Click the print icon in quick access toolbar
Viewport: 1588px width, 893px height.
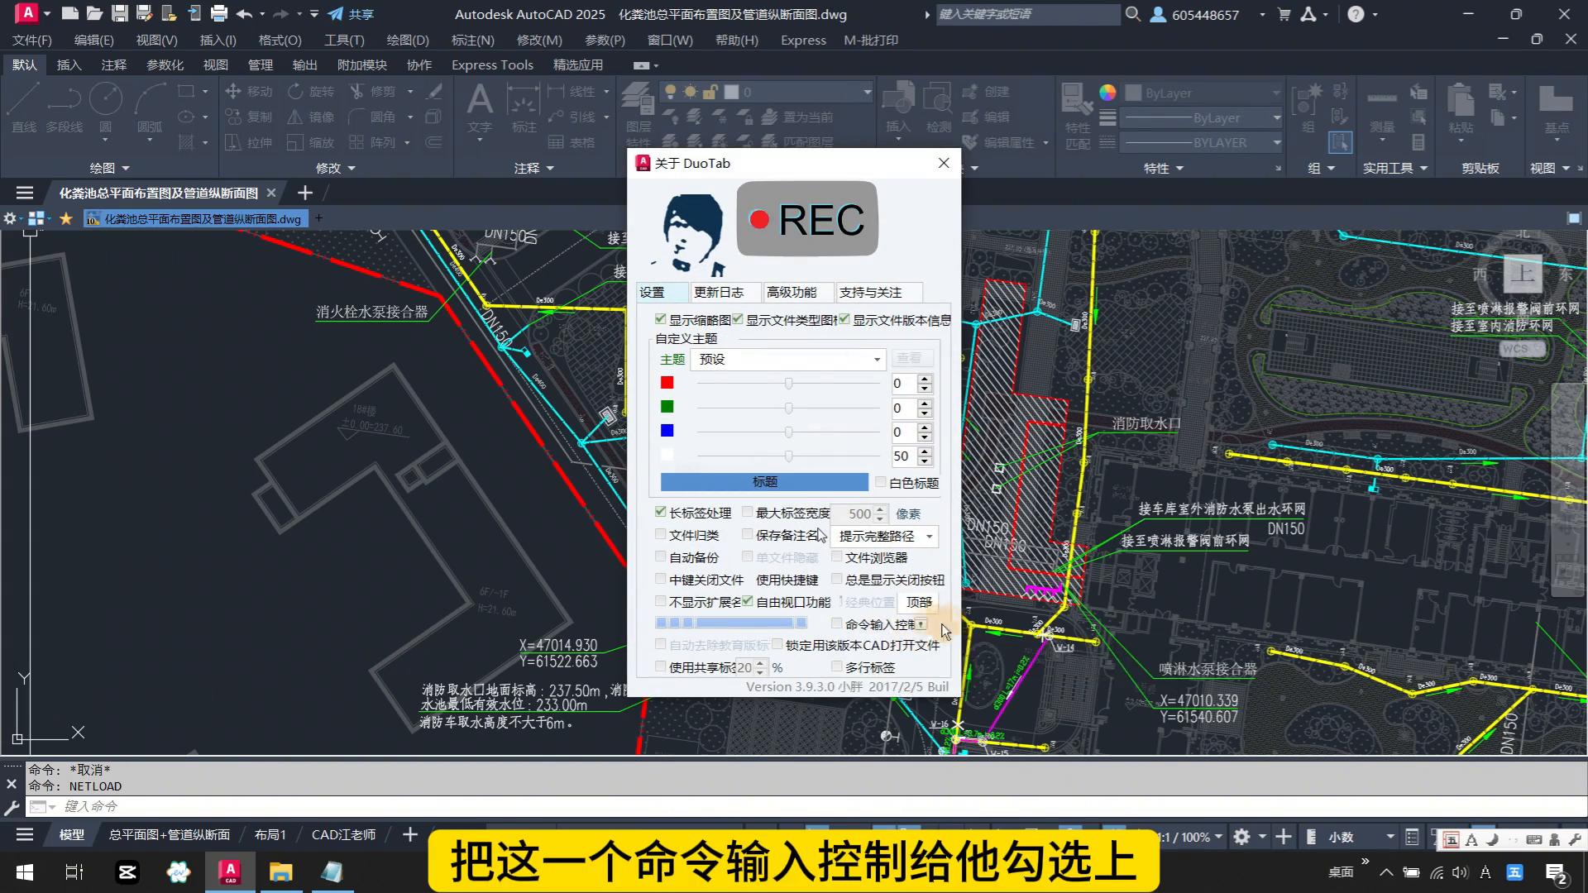(219, 14)
